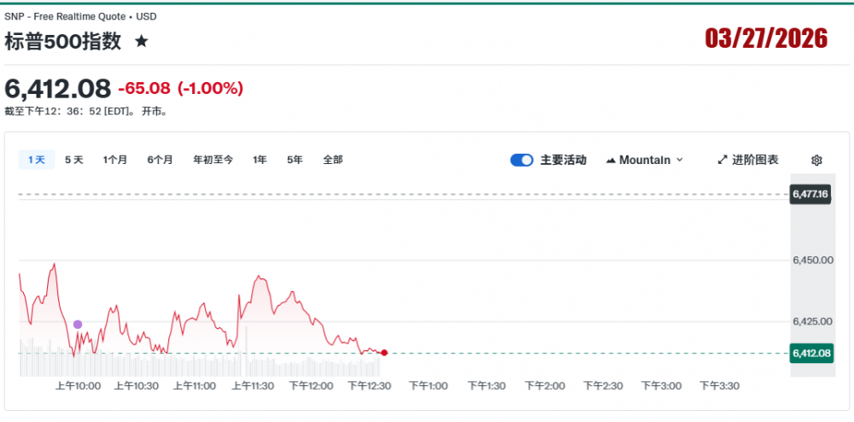Switch chart to the 1年 range
This screenshot has width=854, height=422.
260,160
